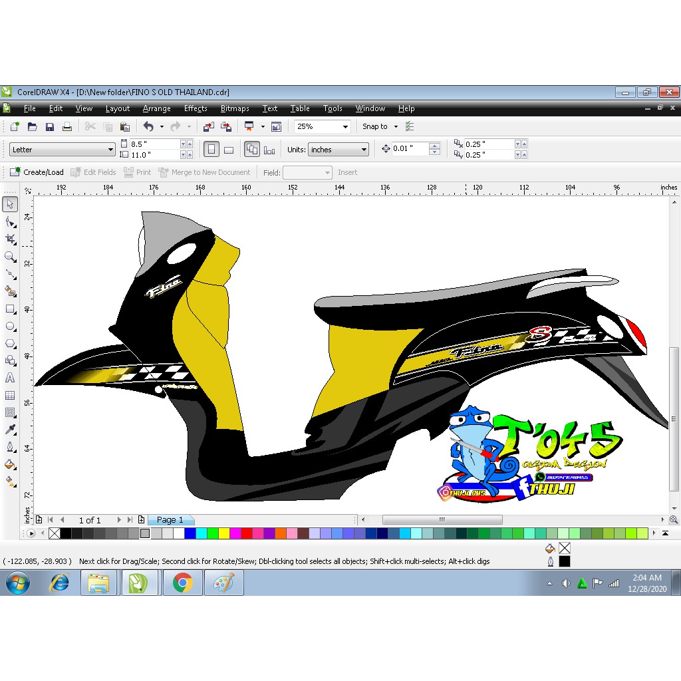681x681 pixels.
Task: Open the File menu
Action: [29, 108]
